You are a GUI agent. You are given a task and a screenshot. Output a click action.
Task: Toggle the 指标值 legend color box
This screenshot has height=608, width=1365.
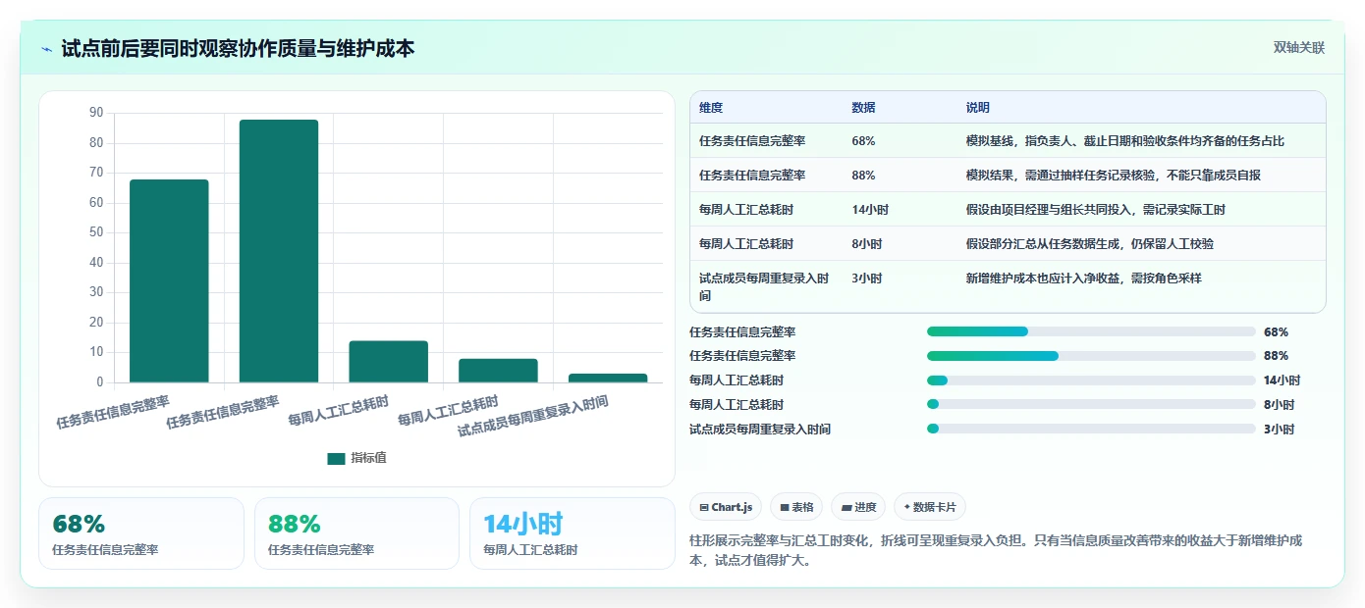click(x=336, y=458)
